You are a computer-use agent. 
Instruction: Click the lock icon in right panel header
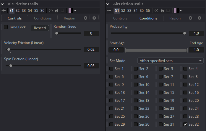click(x=162, y=11)
